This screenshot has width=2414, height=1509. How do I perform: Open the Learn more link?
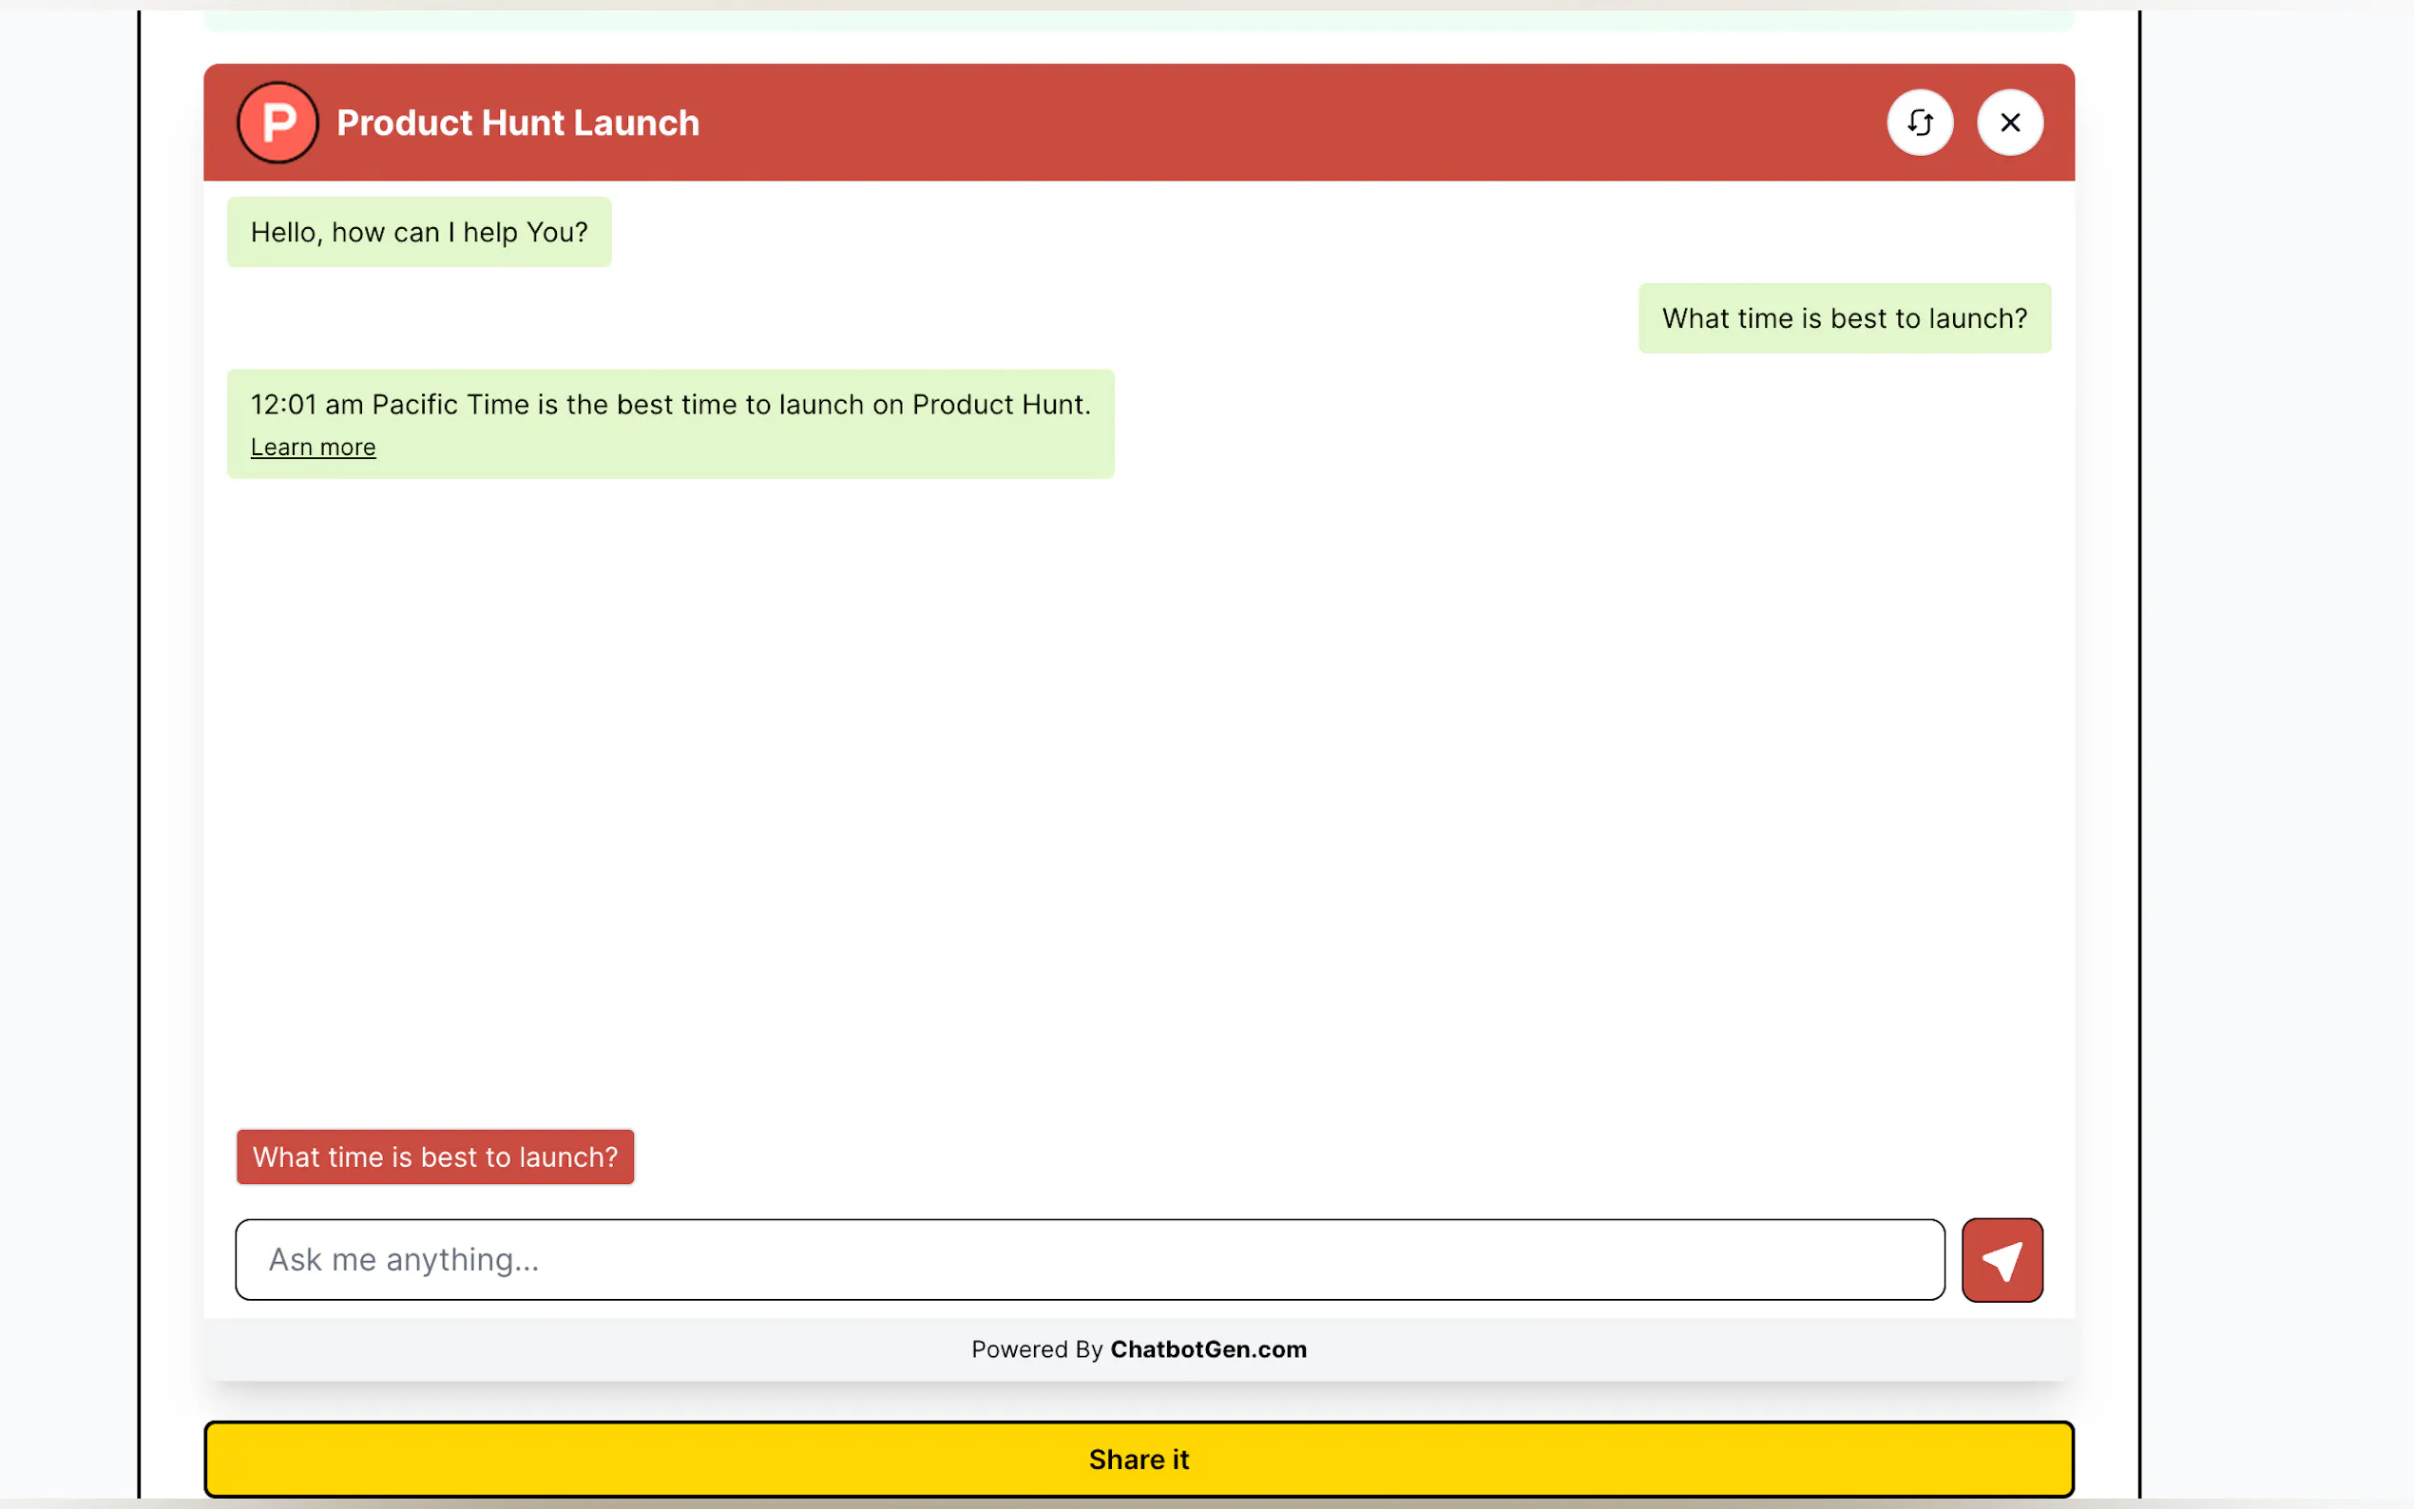pyautogui.click(x=313, y=448)
